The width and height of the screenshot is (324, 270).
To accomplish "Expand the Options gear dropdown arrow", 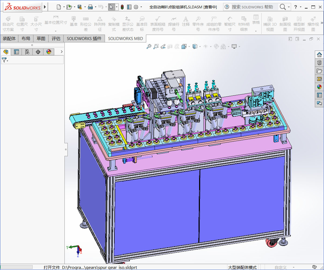I will [x=141, y=7].
